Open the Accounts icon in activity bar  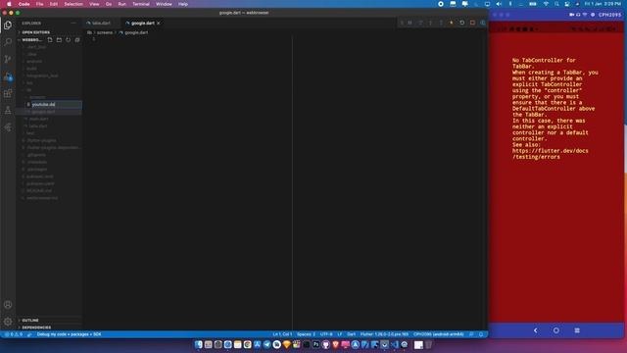pos(8,305)
